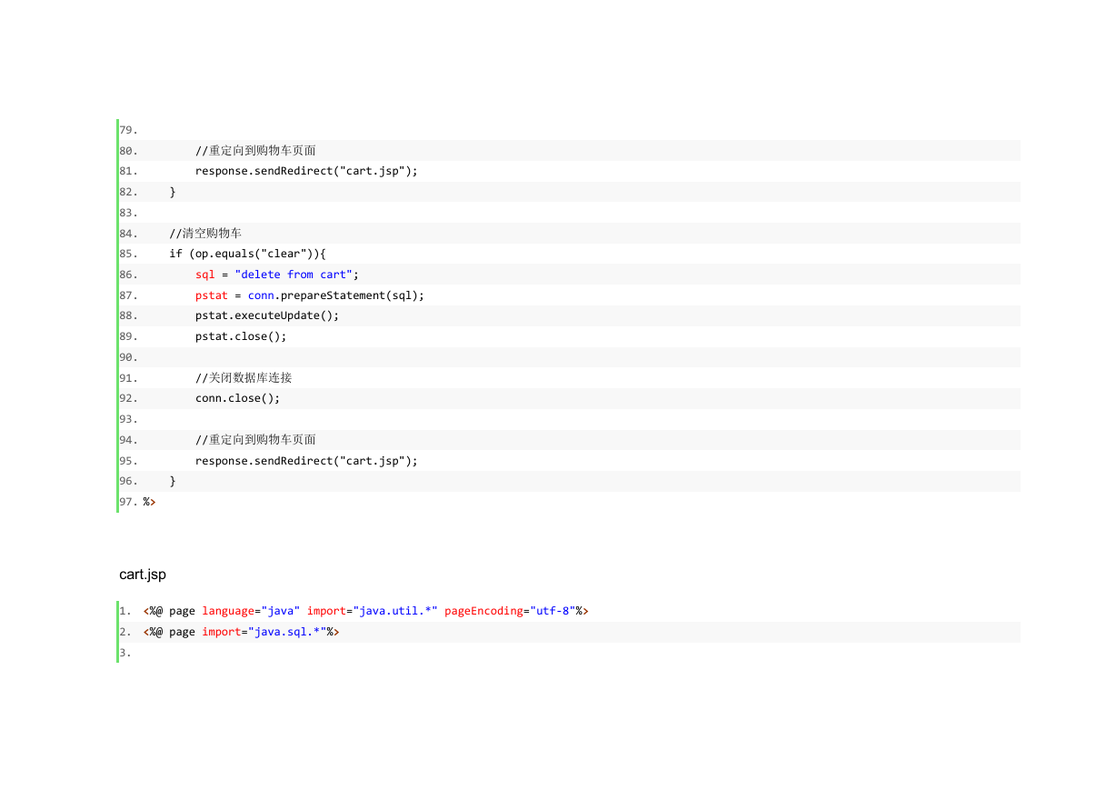
Task: Click the "delete from cart" SQL string
Action: [x=294, y=275]
